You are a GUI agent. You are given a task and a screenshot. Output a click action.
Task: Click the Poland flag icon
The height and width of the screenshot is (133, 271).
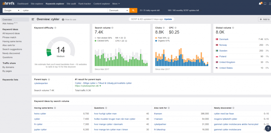[217, 56]
